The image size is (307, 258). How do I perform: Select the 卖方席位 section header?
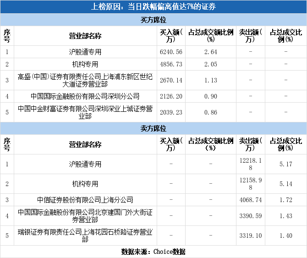[153, 128]
